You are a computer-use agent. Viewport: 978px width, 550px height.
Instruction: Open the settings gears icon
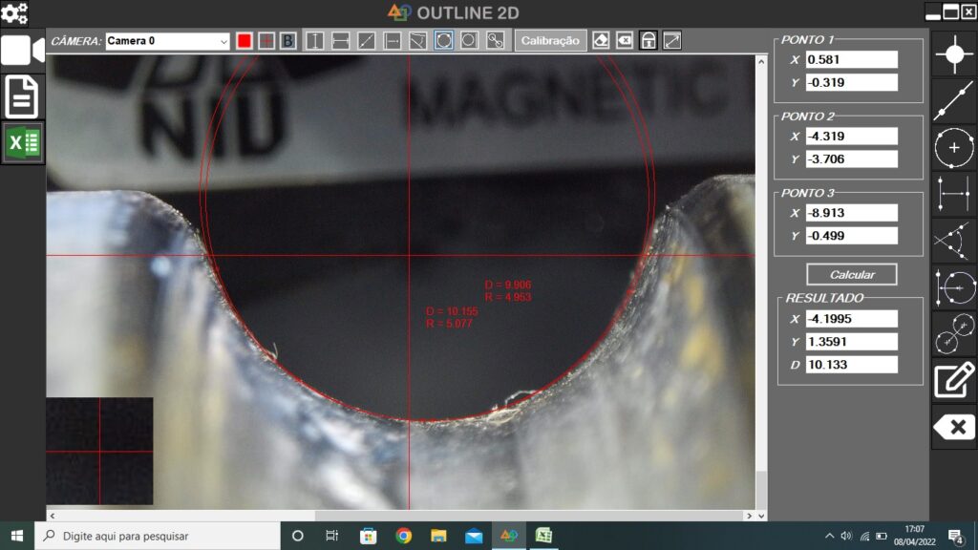(x=14, y=12)
